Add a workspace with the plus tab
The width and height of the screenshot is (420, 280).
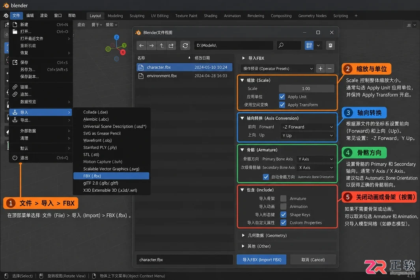356,16
